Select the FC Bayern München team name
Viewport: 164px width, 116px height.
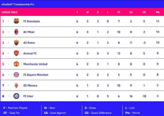(36, 75)
